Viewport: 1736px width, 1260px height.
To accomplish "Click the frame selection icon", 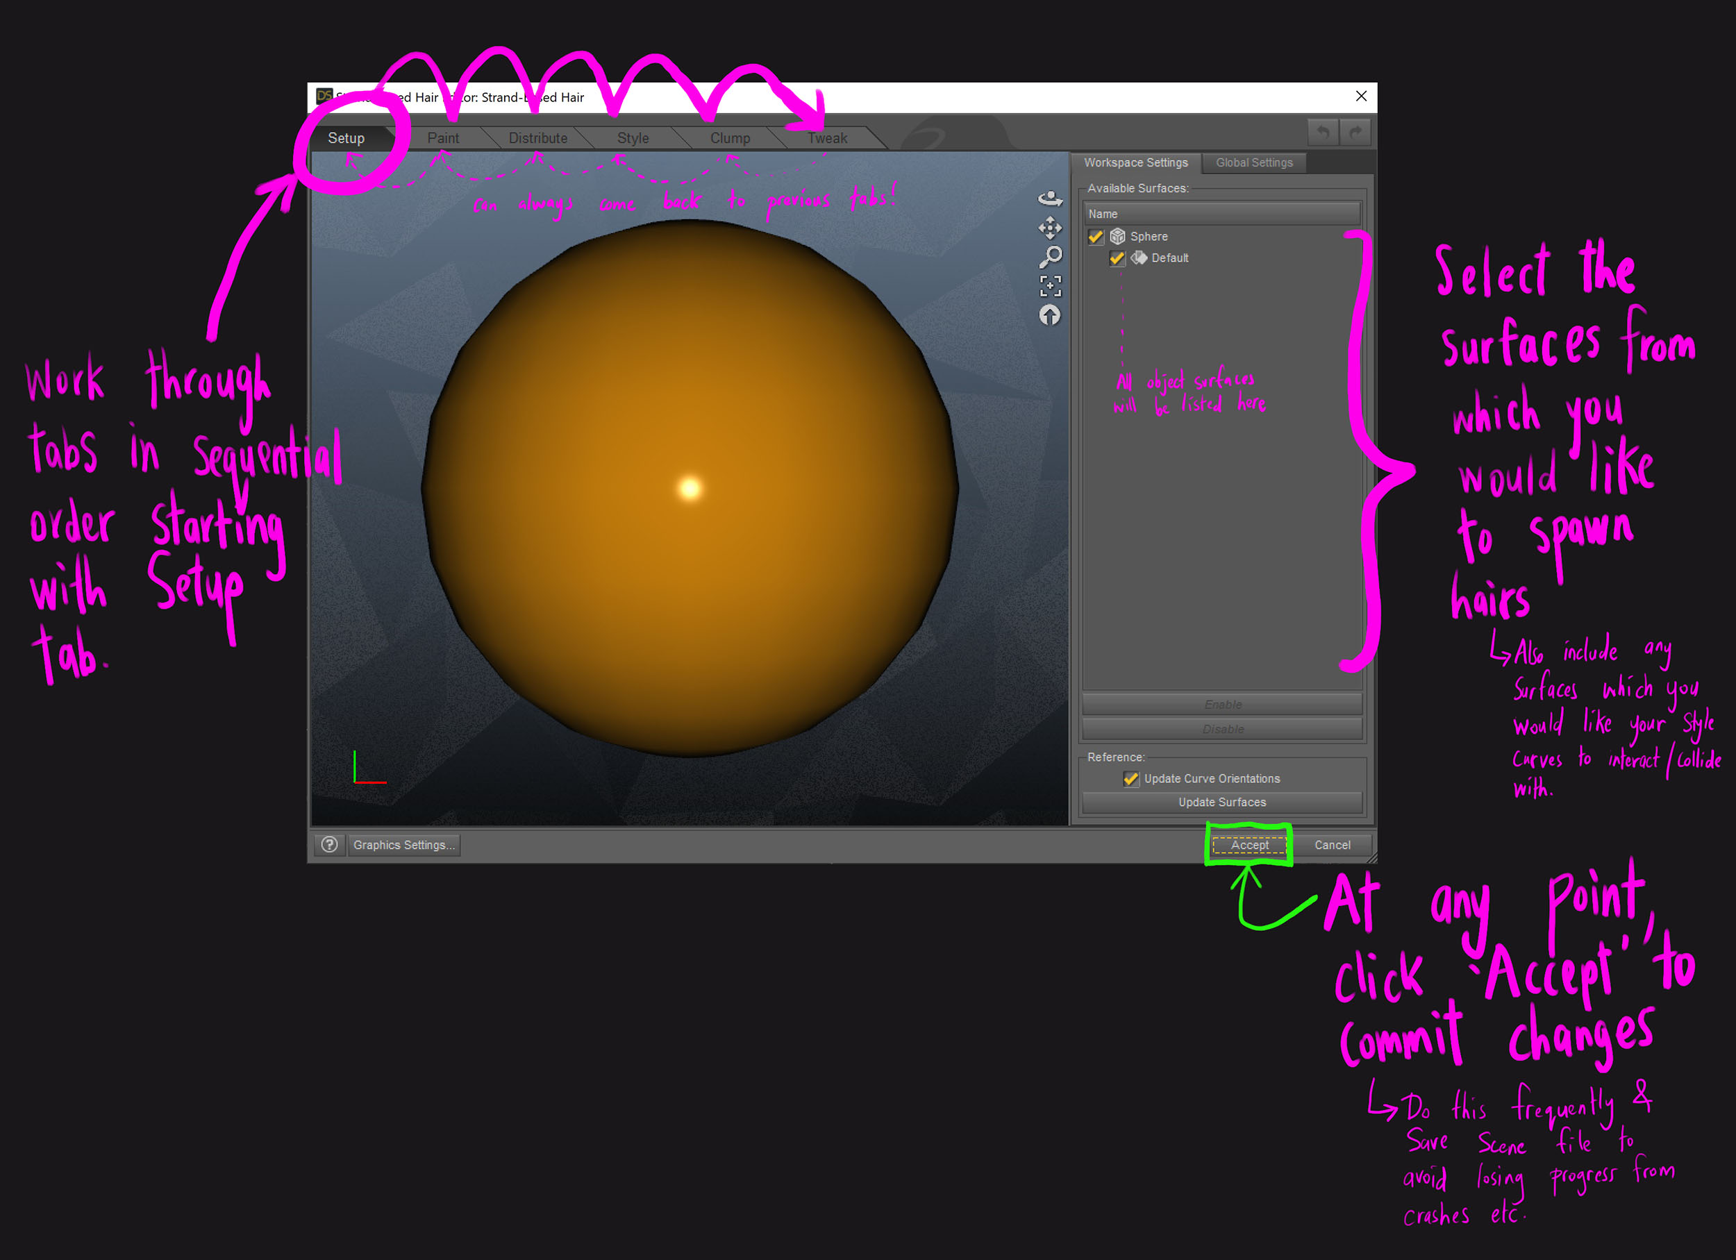I will point(1050,286).
